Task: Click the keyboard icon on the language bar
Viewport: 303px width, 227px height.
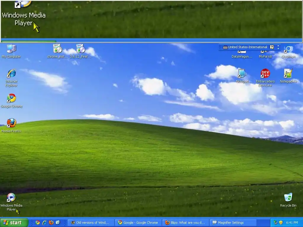Action: coord(225,47)
